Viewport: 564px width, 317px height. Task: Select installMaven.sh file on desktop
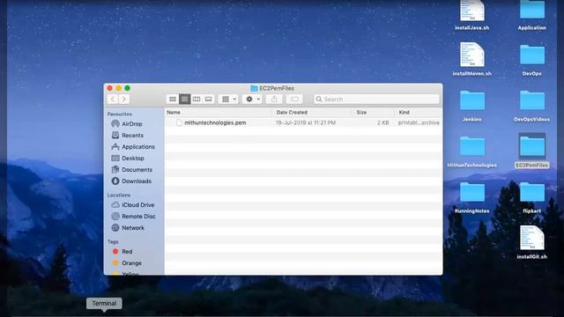[472, 59]
